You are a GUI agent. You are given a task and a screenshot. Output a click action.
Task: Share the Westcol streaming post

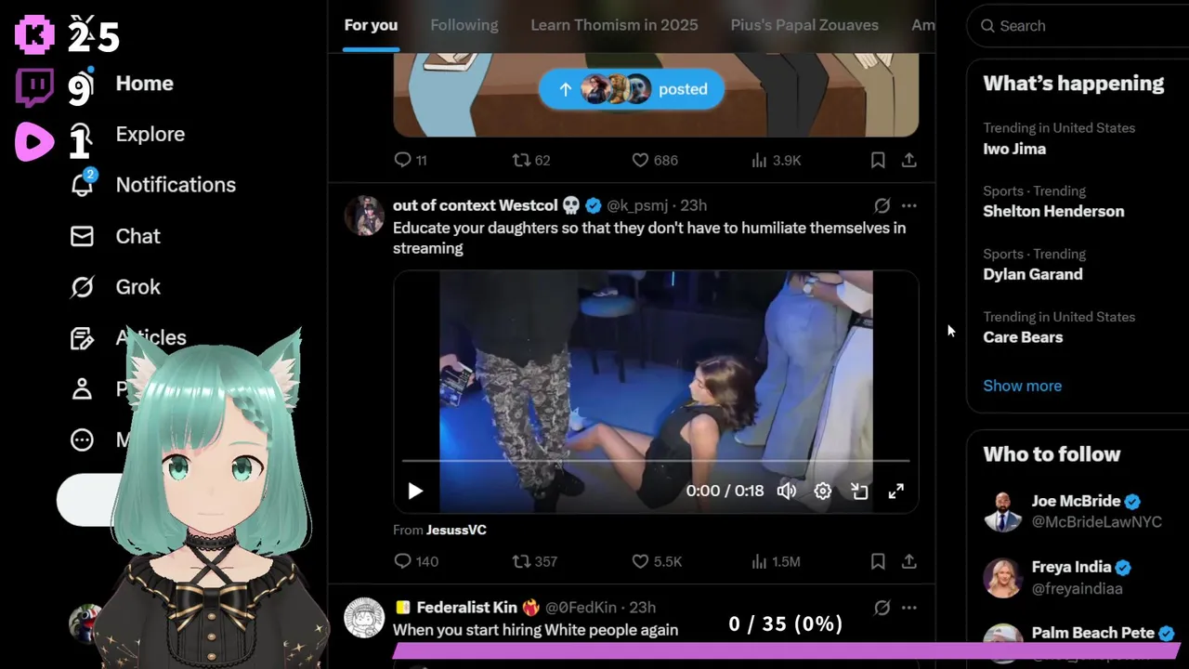point(909,561)
